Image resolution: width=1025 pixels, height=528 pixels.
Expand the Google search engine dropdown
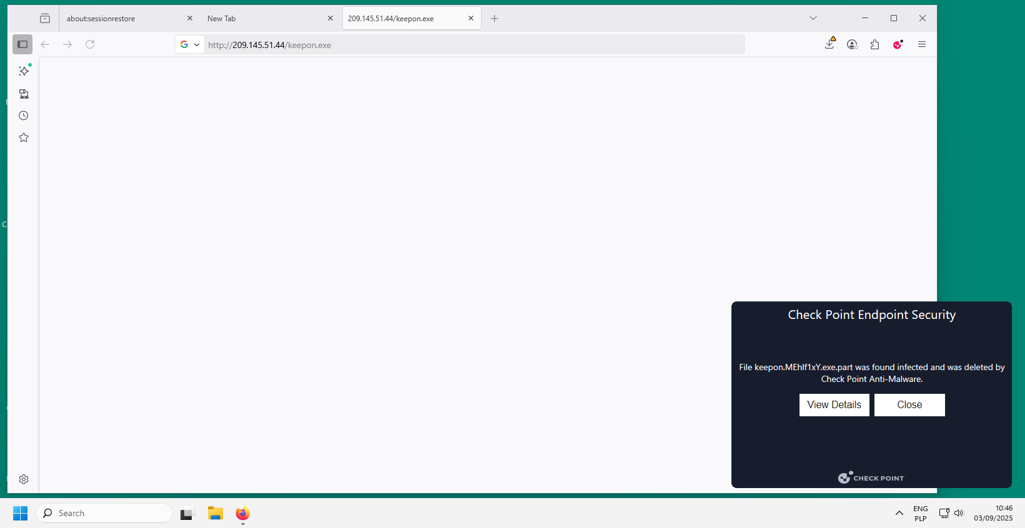click(190, 44)
